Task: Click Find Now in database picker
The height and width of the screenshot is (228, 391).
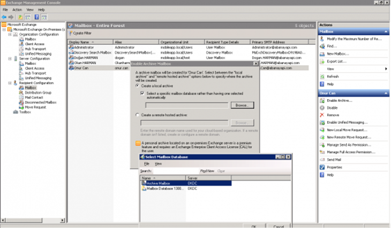Action: (x=207, y=171)
